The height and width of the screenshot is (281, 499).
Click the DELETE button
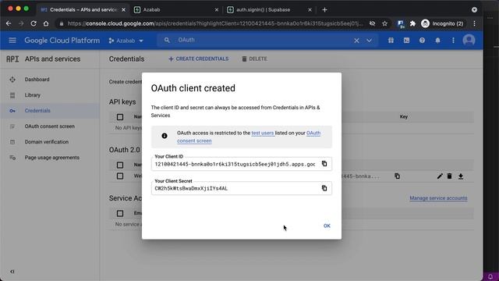pyautogui.click(x=254, y=59)
